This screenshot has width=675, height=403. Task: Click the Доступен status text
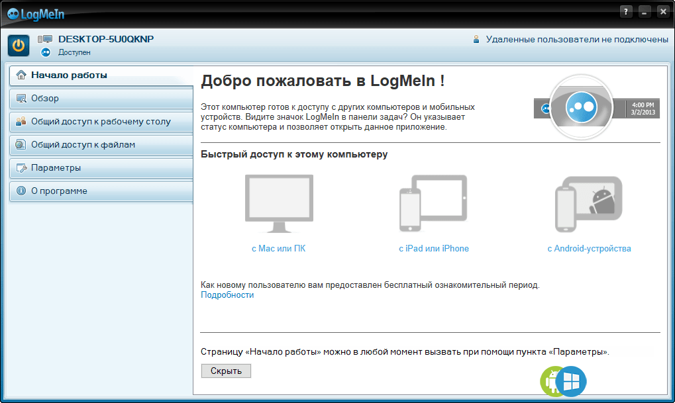74,52
